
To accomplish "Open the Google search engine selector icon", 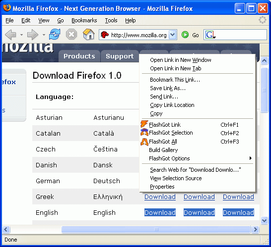I will (210, 35).
